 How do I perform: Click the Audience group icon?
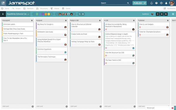(x=152, y=14)
